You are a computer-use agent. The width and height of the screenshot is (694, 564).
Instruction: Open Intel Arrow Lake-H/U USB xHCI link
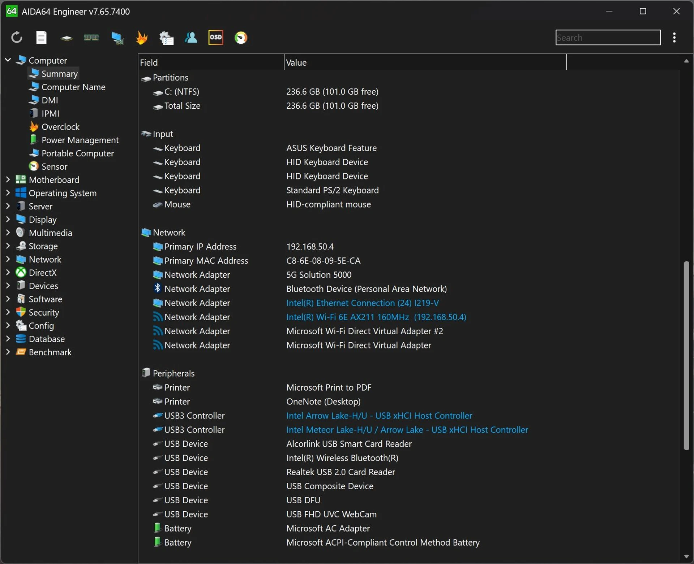click(379, 416)
